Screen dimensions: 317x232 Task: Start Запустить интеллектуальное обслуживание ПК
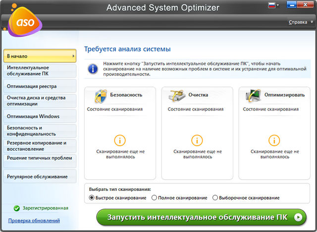pyautogui.click(x=201, y=217)
